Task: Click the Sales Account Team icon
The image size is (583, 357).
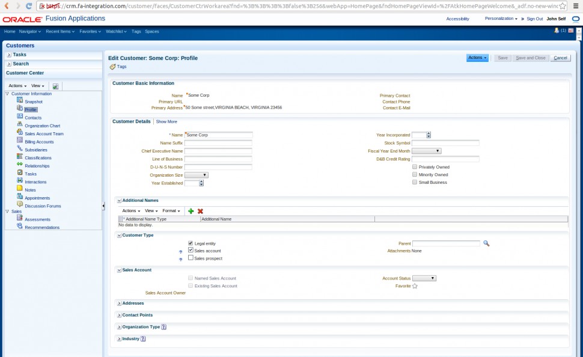Action: tap(20, 134)
